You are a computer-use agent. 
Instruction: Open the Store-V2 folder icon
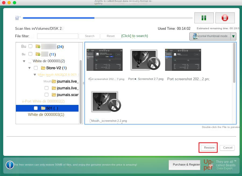click(x=43, y=68)
